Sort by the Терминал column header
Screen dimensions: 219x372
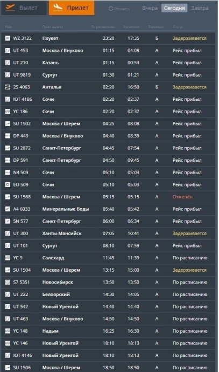[x=156, y=27]
